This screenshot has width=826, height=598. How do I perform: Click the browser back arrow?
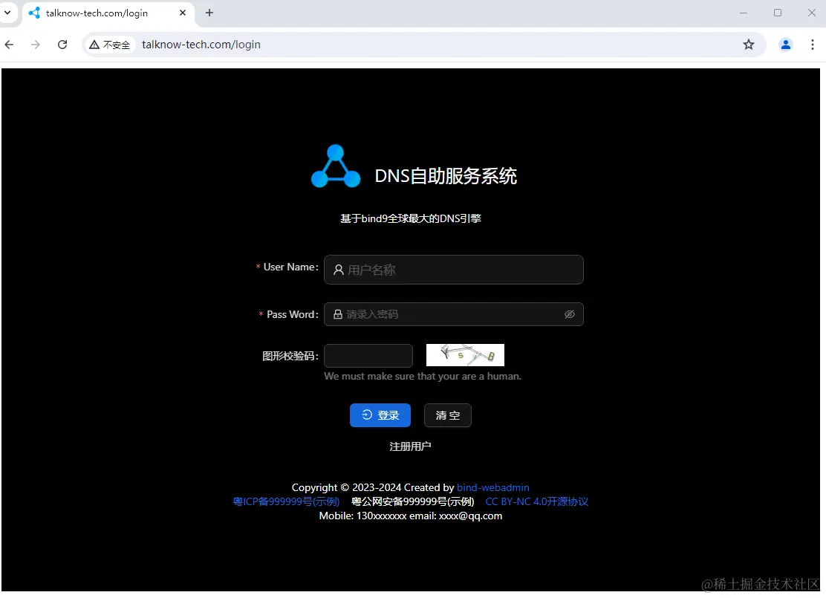coord(9,45)
